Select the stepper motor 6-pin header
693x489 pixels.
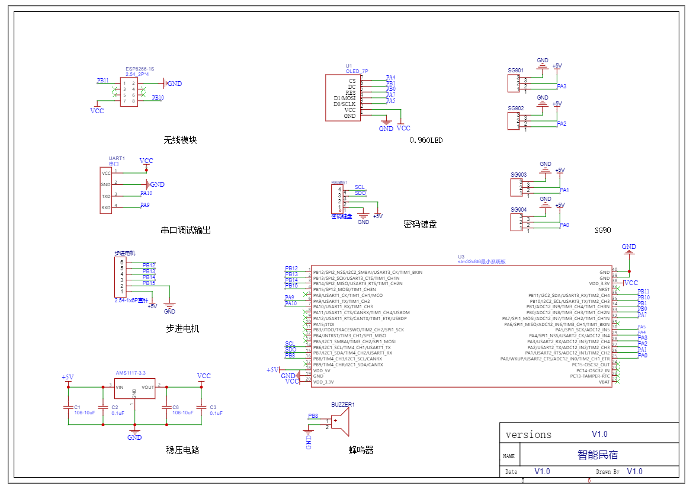pyautogui.click(x=120, y=277)
